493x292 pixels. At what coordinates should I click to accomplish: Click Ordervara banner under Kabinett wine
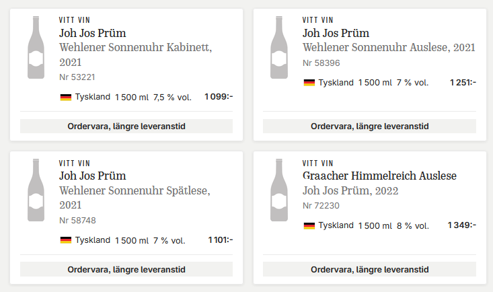126,126
